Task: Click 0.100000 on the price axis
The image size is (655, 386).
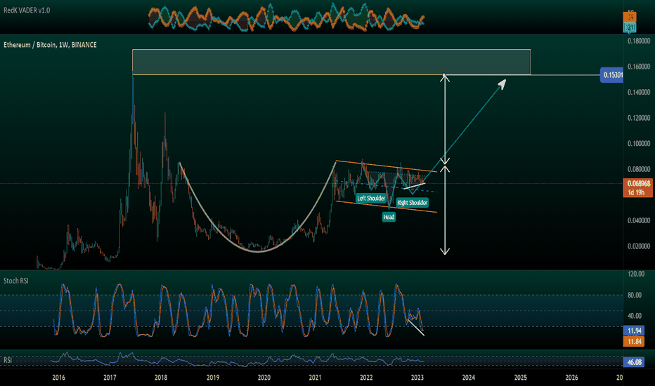Action: [x=639, y=144]
